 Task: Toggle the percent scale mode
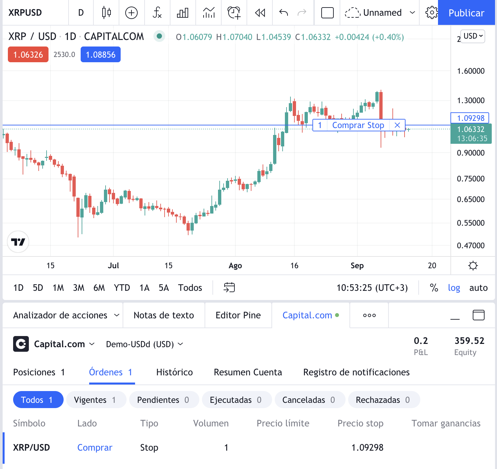[x=434, y=288]
